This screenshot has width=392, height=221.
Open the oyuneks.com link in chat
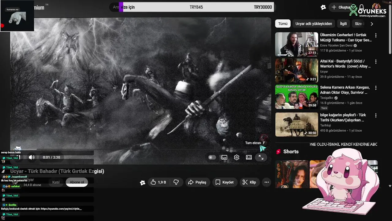pyautogui.click(x=61, y=209)
